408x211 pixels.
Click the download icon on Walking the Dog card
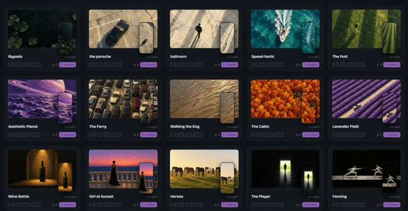click(x=216, y=135)
